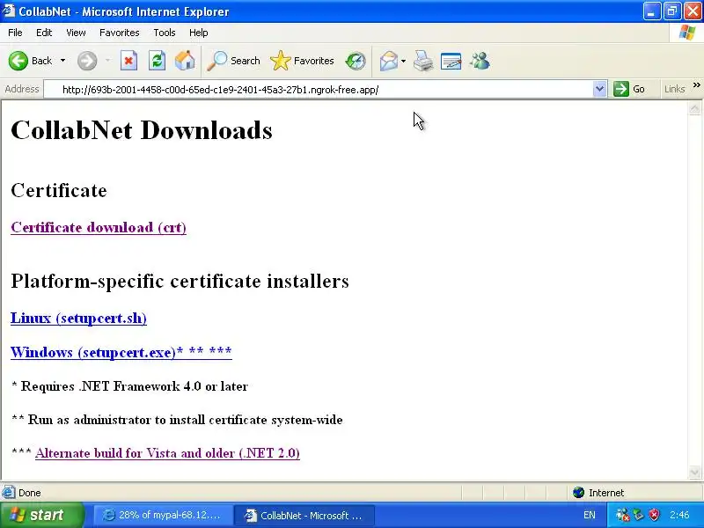
Task: Stop loading with the red X icon
Action: coord(128,61)
